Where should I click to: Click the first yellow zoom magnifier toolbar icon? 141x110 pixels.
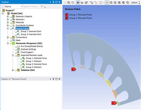pyautogui.click(x=69, y=3)
